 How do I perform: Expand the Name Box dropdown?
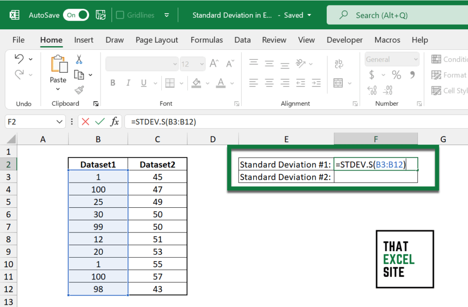coord(60,122)
